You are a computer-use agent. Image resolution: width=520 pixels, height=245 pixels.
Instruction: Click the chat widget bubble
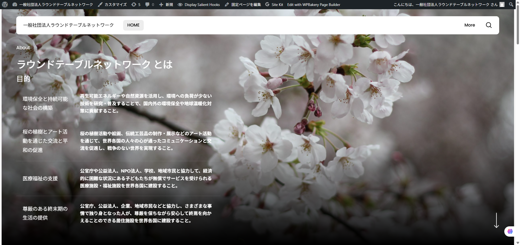pyautogui.click(x=510, y=231)
